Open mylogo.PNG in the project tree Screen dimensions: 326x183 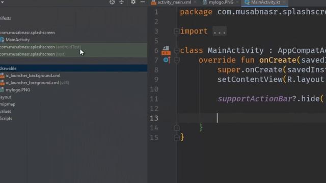click(18, 90)
